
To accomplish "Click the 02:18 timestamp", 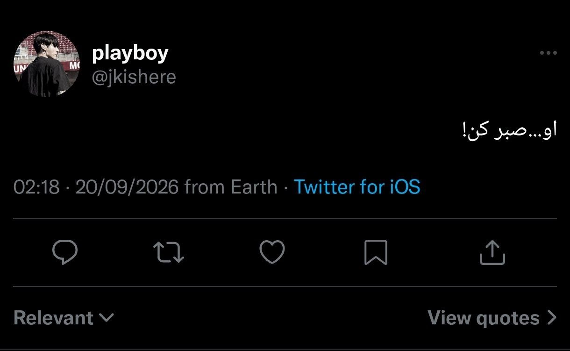I will 36,187.
